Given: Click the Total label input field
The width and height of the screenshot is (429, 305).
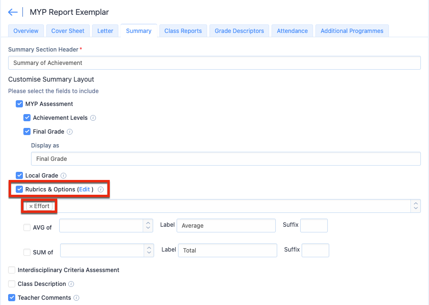Looking at the screenshot, I should coord(228,250).
